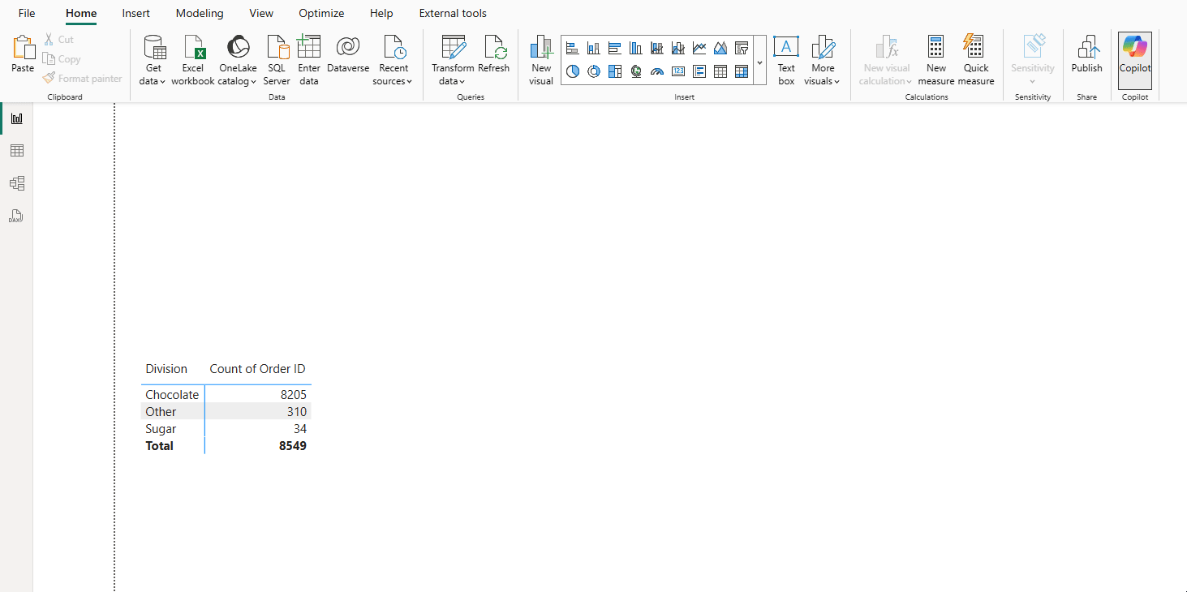The width and height of the screenshot is (1187, 592).
Task: Insert a line chart visual
Action: [x=699, y=49]
